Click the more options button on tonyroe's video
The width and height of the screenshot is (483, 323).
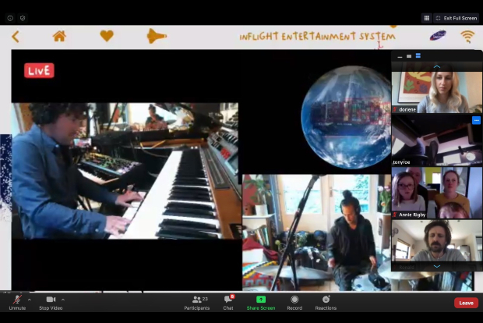click(476, 121)
